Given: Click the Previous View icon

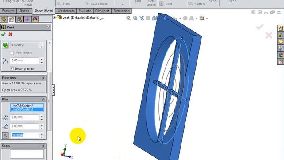Looking at the screenshot, I should click(142, 18).
